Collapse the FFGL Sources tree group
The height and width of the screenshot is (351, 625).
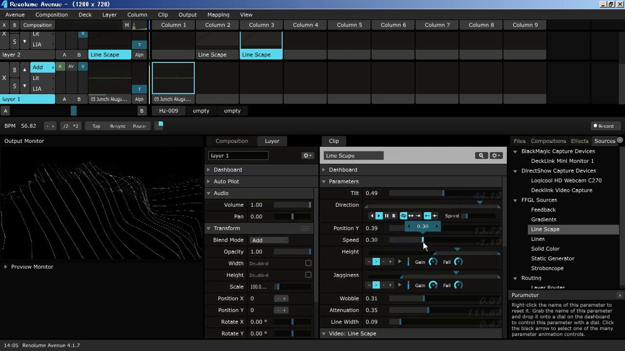click(x=515, y=200)
